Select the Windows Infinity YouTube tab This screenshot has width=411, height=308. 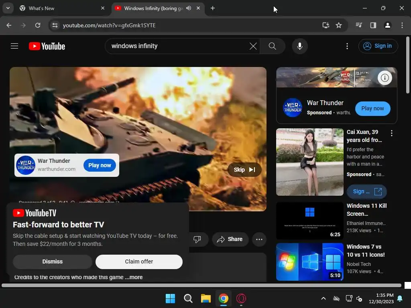153,8
